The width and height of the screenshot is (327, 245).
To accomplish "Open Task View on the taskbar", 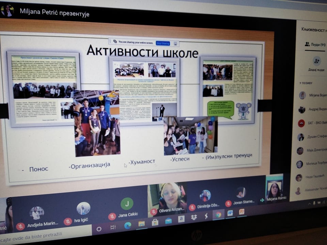I will (113, 227).
